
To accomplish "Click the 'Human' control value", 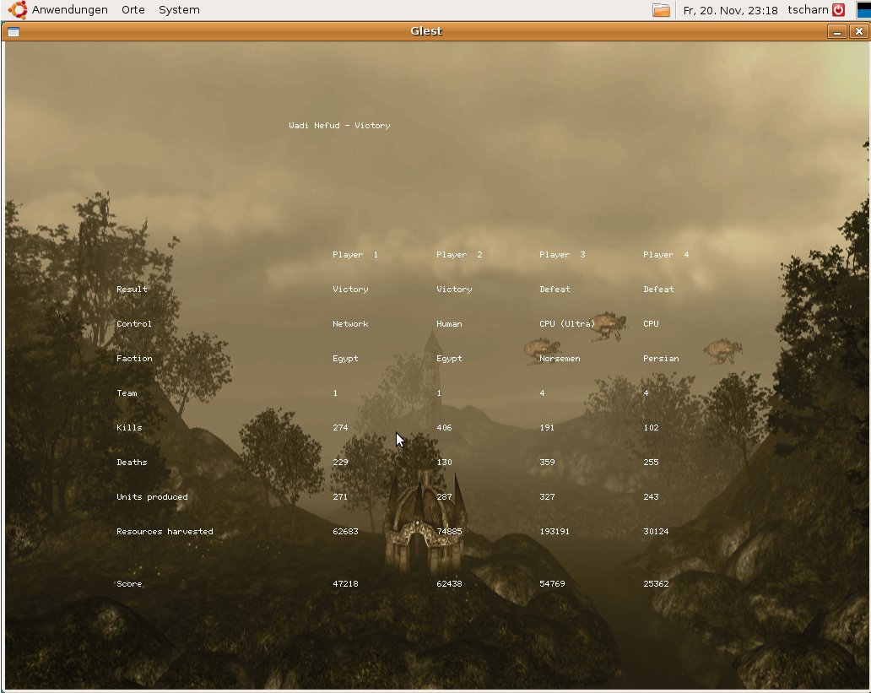I will [449, 324].
